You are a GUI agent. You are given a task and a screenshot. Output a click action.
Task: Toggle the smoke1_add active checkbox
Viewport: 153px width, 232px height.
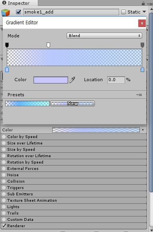[18, 12]
